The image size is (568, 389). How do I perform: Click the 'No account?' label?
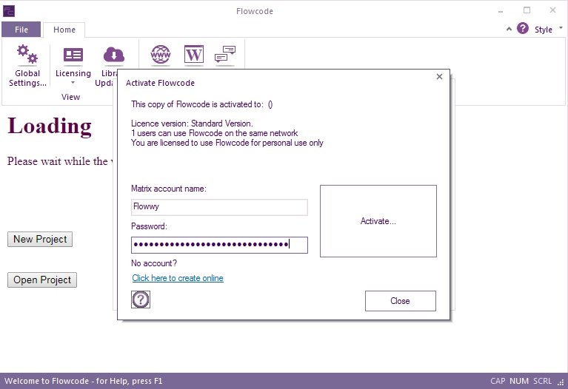tap(154, 263)
